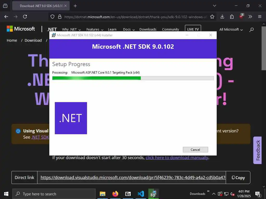This screenshot has width=266, height=199.
Task: Expand Downloads toolbar chevron on taskbar
Action: (208, 191)
